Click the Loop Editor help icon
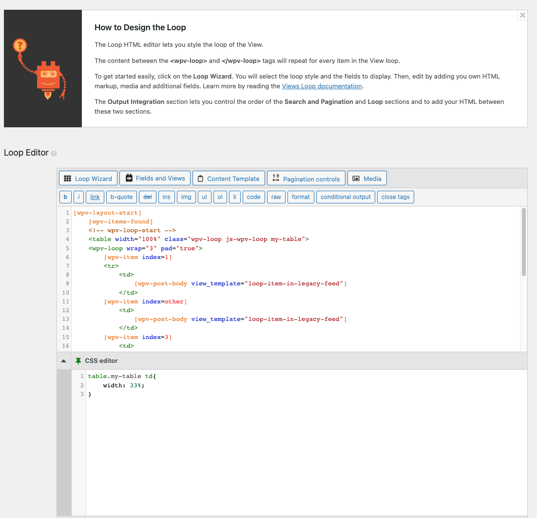Screen dimensions: 537x518 (54, 153)
